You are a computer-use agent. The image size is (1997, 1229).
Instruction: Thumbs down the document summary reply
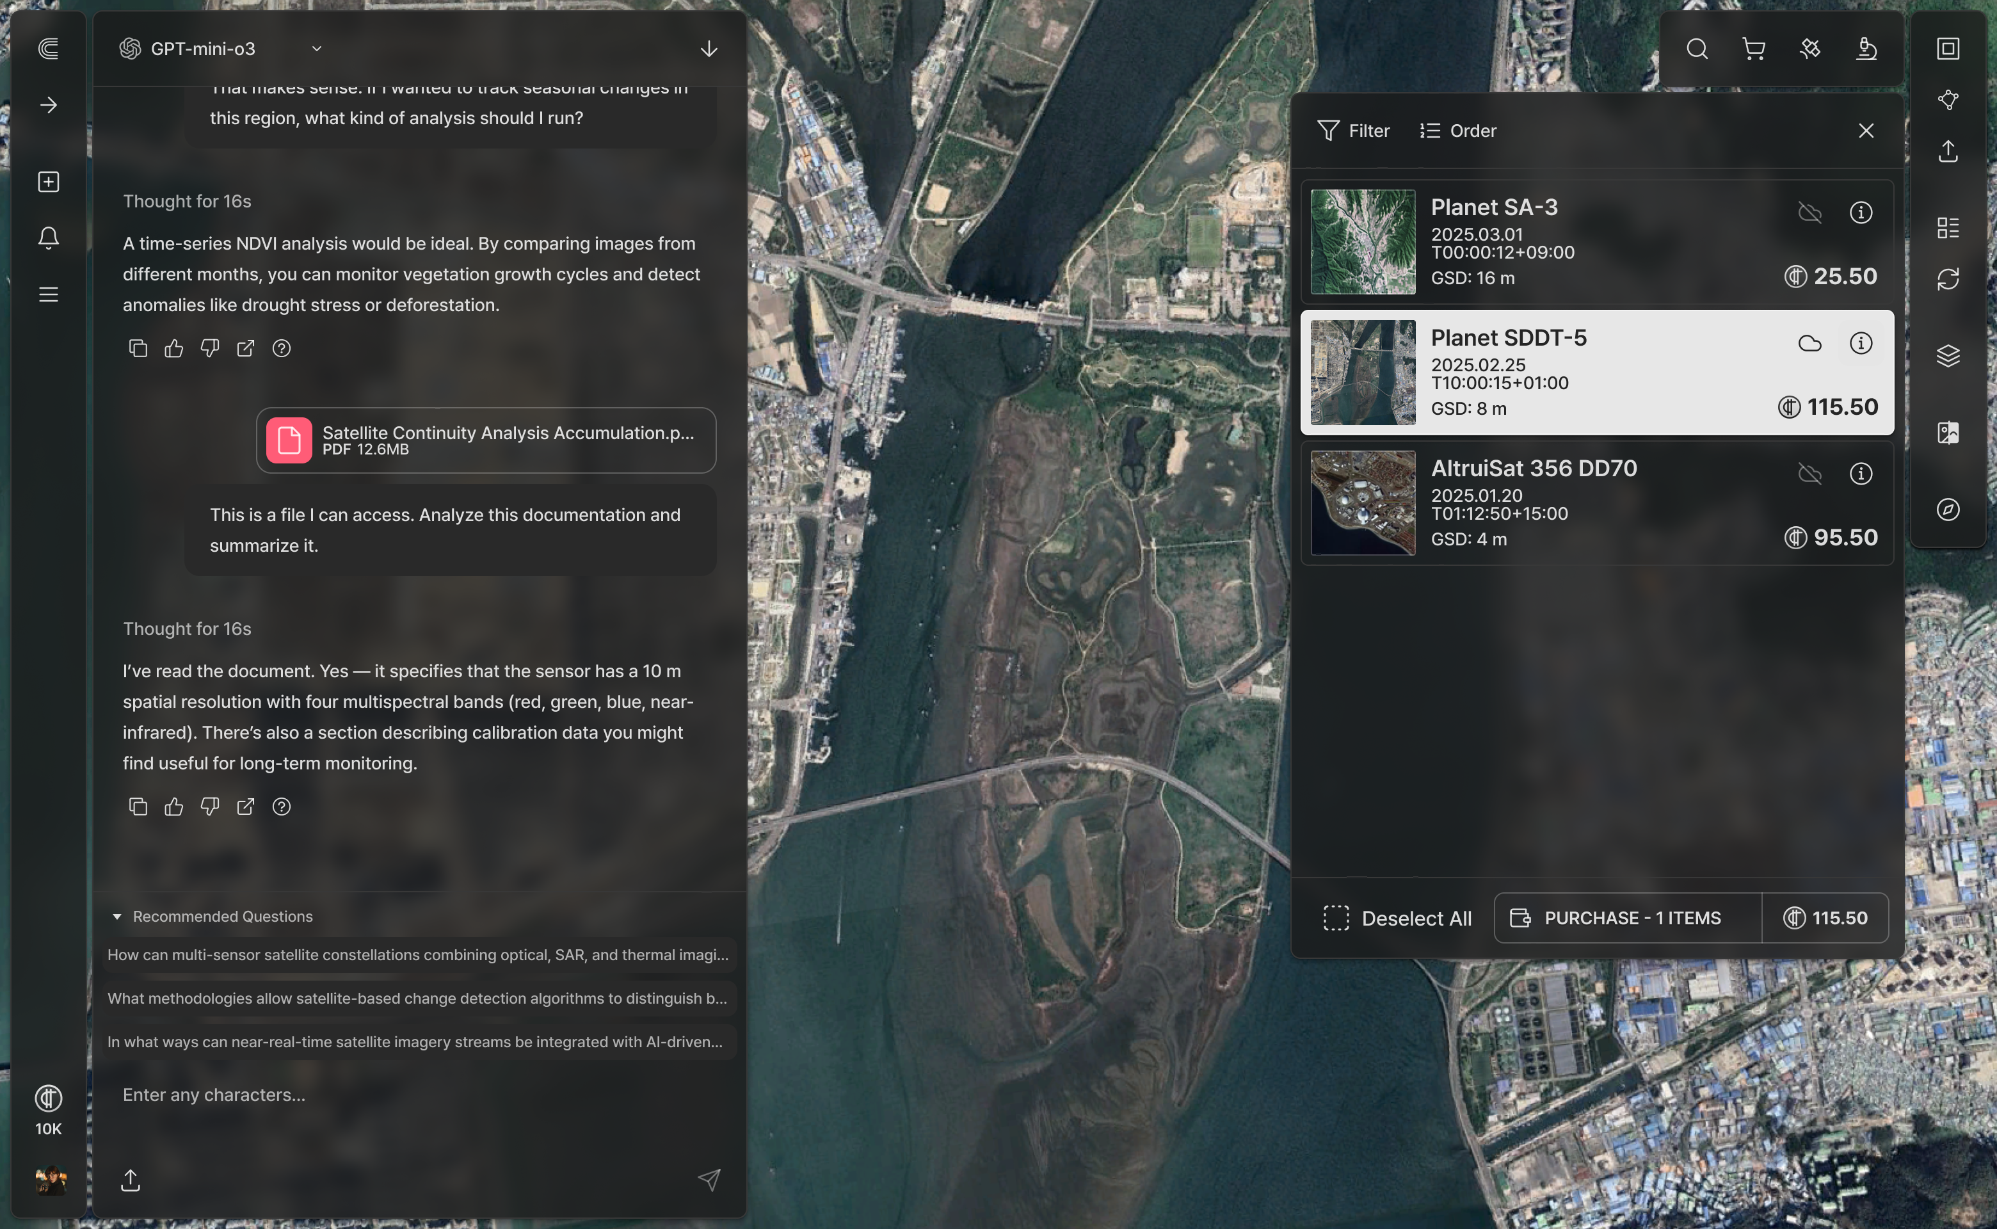point(210,807)
